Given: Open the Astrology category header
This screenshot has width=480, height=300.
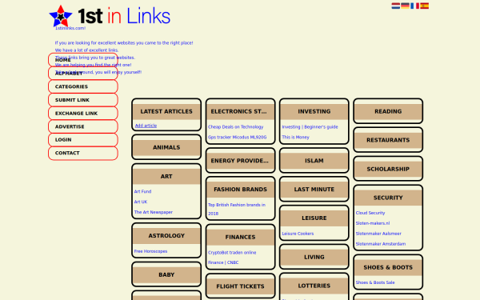Looking at the screenshot, I should click(x=166, y=236).
